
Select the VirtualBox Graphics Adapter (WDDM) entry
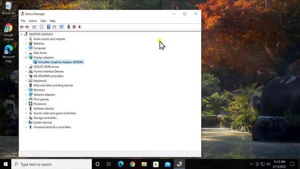60,62
